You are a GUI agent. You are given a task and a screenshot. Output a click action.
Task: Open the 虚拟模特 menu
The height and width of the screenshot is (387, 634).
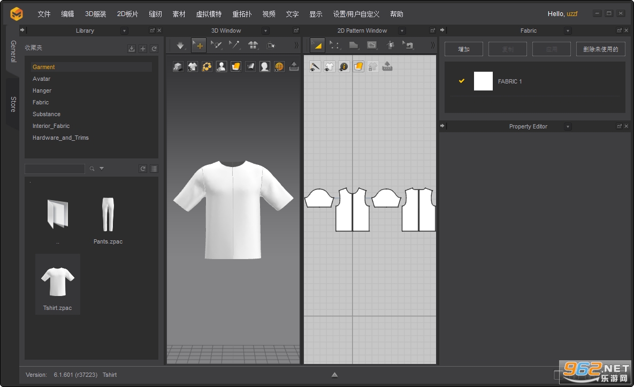point(209,14)
